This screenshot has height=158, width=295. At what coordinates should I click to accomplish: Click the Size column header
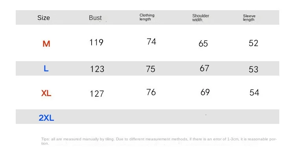tap(44, 18)
